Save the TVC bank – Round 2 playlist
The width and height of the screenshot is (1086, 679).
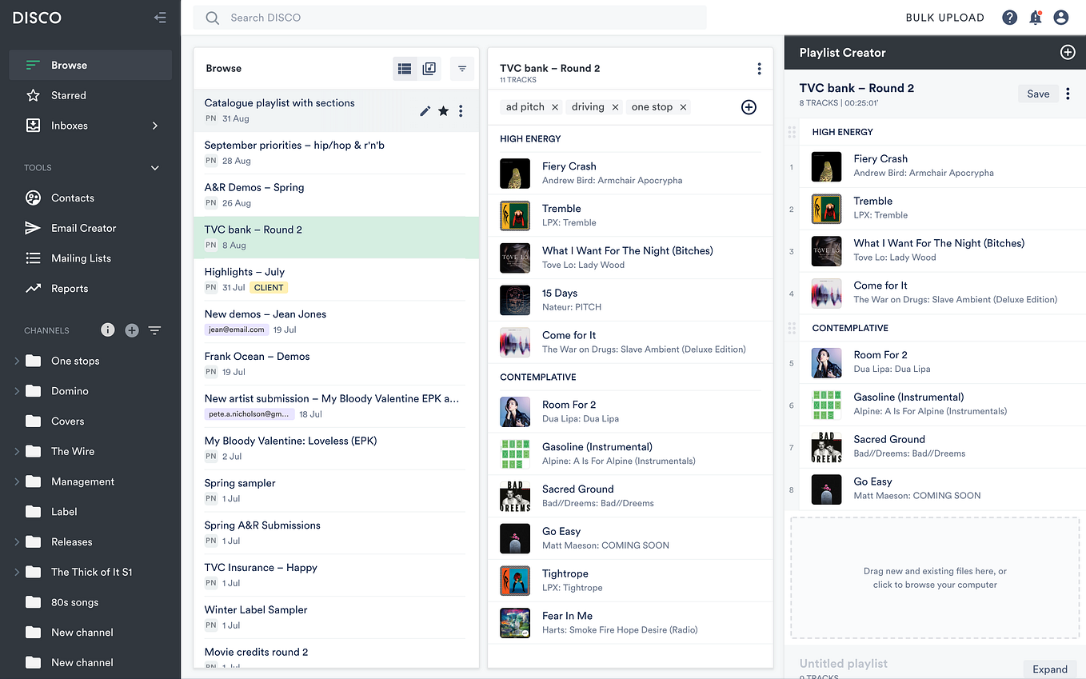[x=1038, y=94]
